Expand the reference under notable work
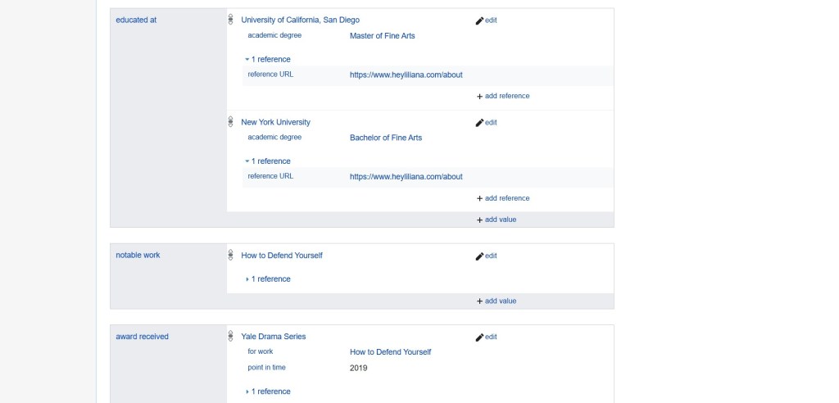The image size is (839, 403). click(268, 279)
